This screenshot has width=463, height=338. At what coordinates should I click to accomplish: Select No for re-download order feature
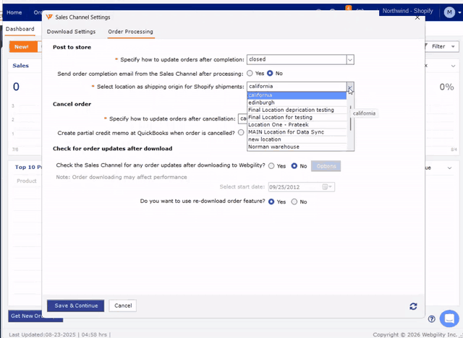(294, 201)
